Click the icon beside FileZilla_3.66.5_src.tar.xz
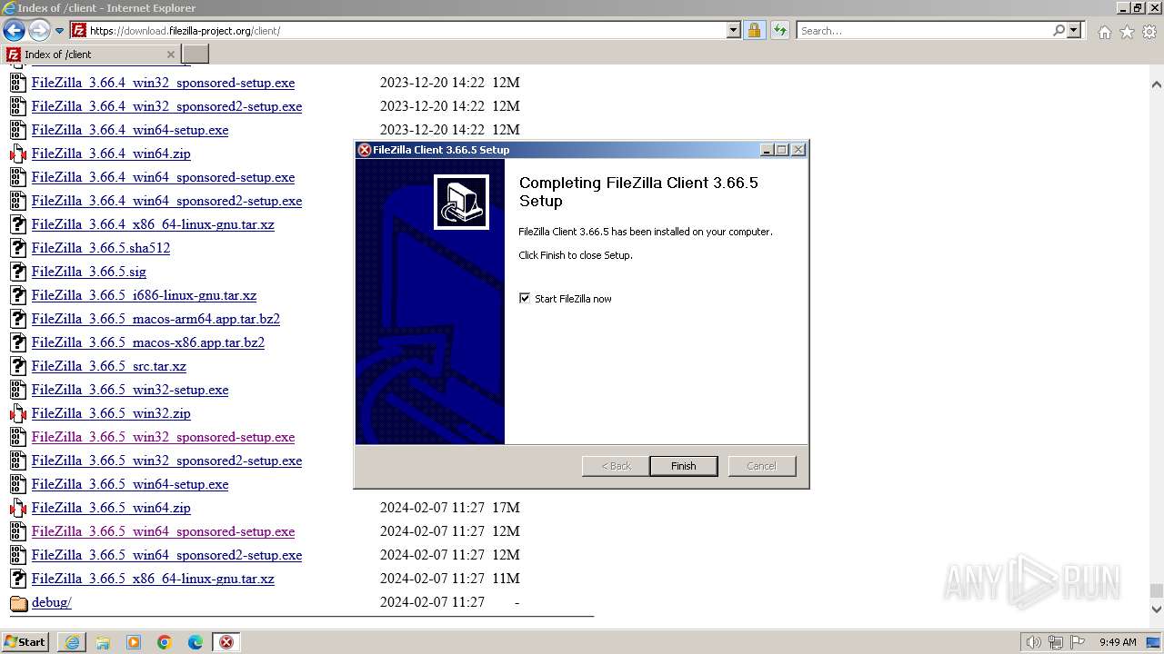Screen dimensions: 1164x654 (x=18, y=366)
